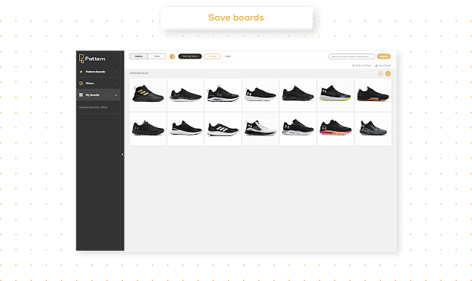
Task: Click the Pattern logo in the sidebar
Action: [x=91, y=59]
